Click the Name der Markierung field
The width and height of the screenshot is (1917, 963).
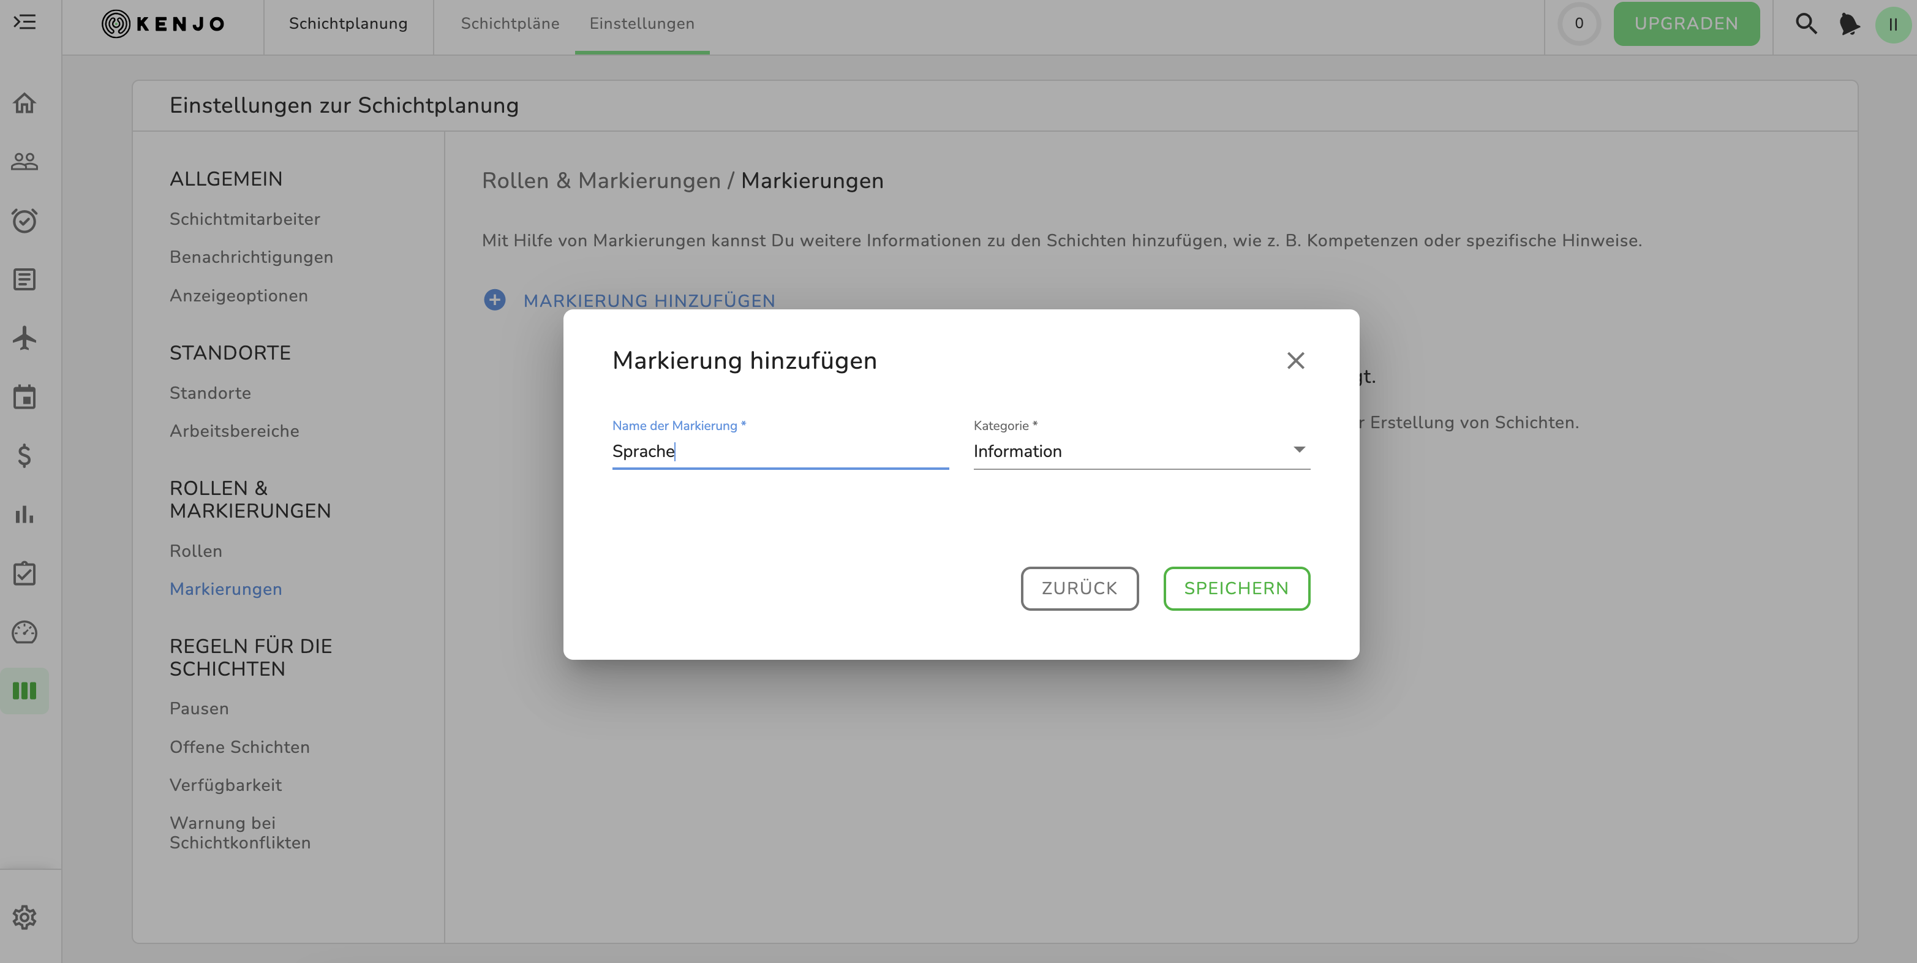point(779,451)
